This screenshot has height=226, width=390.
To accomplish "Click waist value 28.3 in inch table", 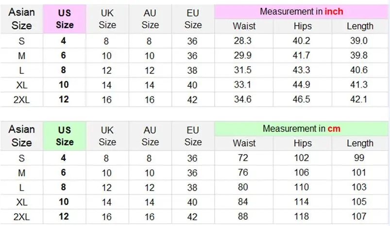I will (x=243, y=41).
